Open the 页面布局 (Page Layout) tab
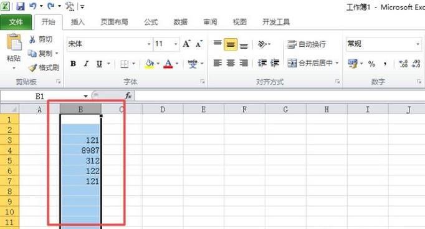 [x=114, y=22]
